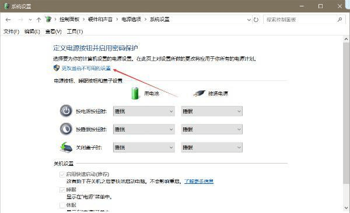Click the vertical scrollbar thumb
The width and height of the screenshot is (350, 213).
point(346,113)
